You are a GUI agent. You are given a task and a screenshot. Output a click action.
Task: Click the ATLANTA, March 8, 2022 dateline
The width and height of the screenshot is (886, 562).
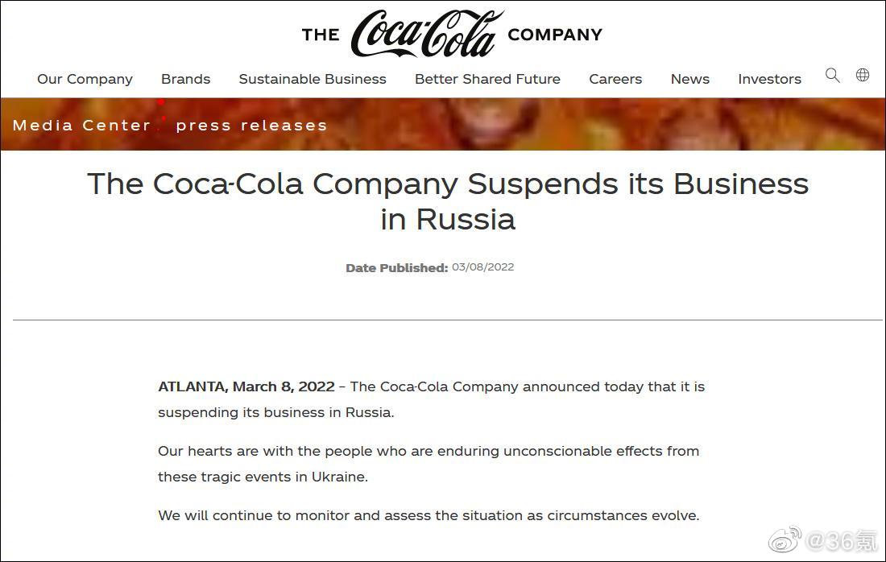click(246, 386)
